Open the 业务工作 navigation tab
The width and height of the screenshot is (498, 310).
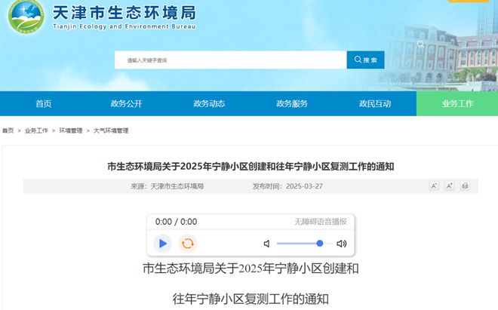coord(457,103)
